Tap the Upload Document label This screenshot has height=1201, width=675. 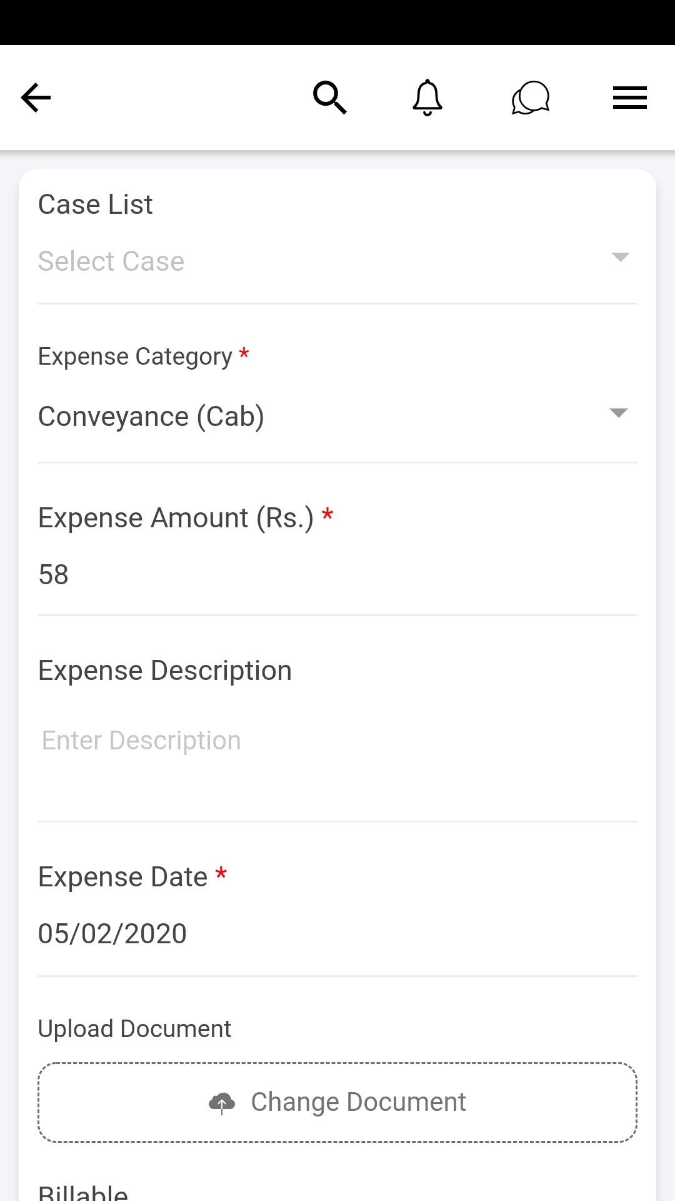[x=134, y=1029]
